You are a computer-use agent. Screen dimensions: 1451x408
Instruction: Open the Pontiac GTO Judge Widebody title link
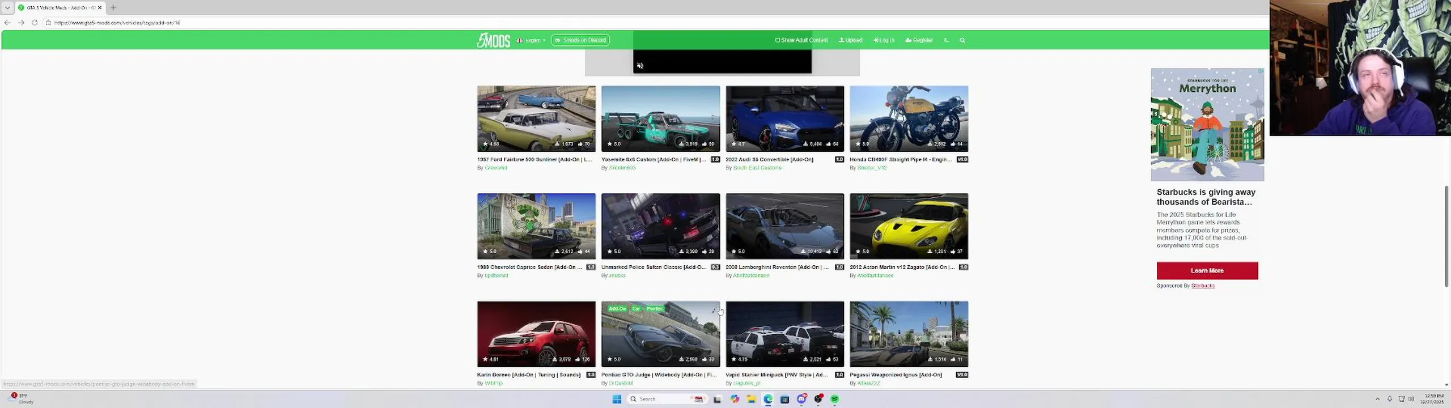659,375
